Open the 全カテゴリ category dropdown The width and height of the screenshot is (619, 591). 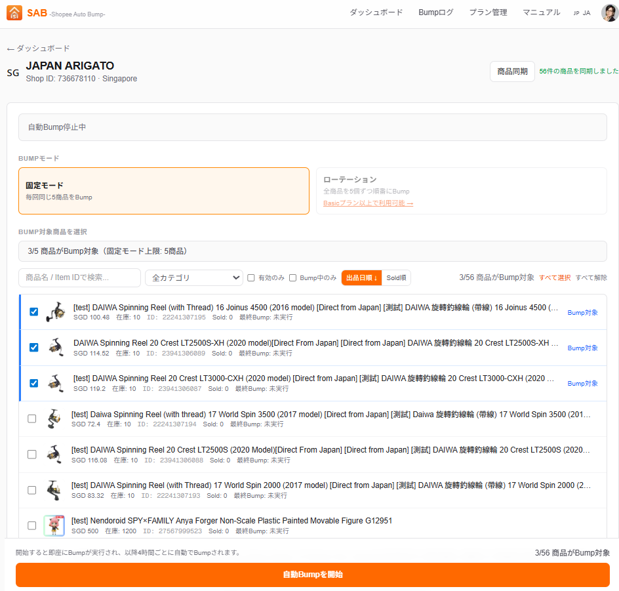pyautogui.click(x=194, y=278)
